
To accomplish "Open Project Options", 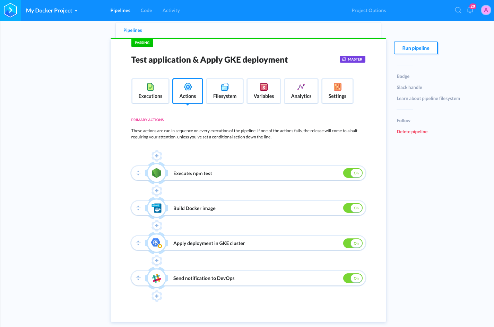I will click(369, 10).
